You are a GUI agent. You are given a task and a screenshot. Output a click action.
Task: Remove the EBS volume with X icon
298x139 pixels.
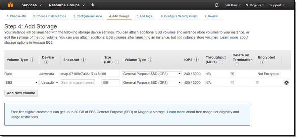pos(286,83)
